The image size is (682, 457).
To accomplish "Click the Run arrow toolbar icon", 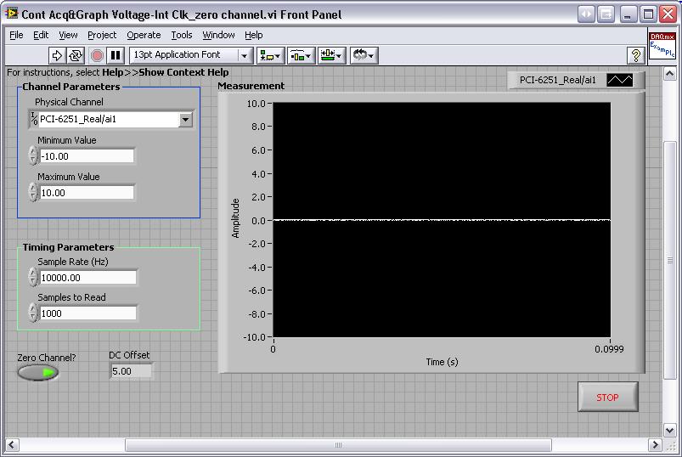I will click(57, 55).
